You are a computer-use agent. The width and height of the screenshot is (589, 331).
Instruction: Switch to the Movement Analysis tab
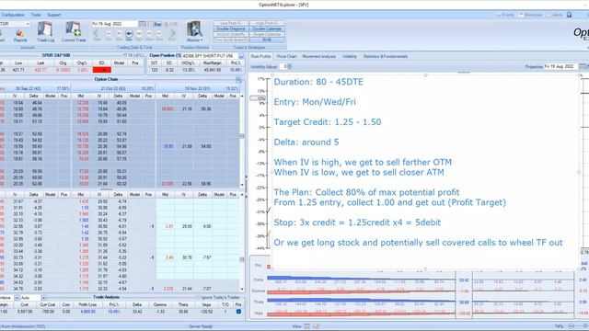319,56
